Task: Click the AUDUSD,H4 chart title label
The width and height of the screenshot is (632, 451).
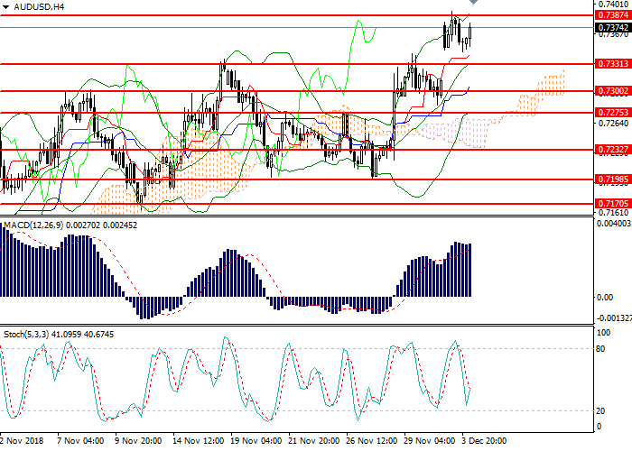Action: click(37, 6)
